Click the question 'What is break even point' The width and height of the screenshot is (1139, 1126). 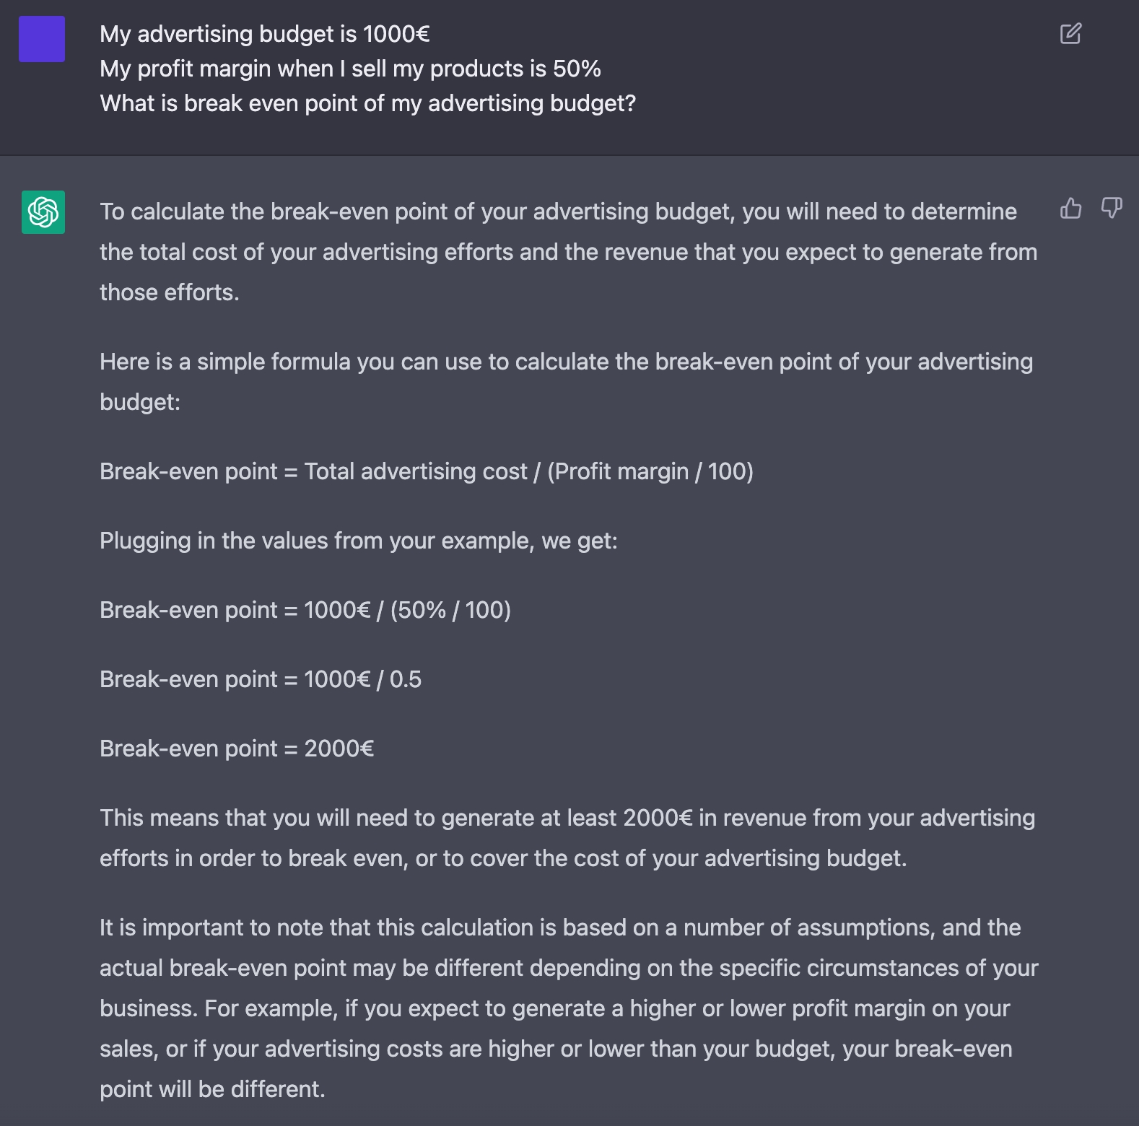(x=368, y=103)
